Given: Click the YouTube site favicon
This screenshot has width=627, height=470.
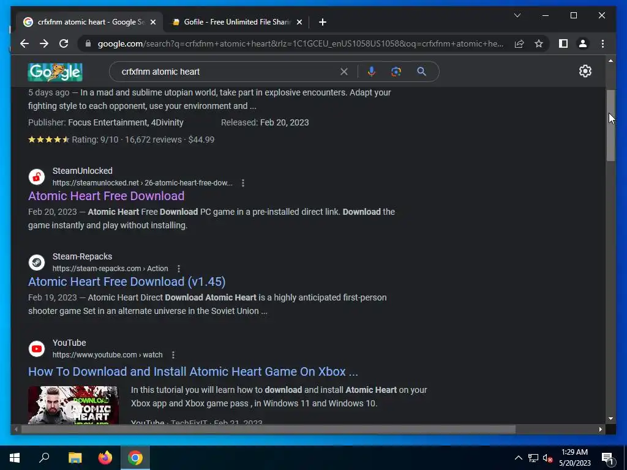Looking at the screenshot, I should coord(36,349).
